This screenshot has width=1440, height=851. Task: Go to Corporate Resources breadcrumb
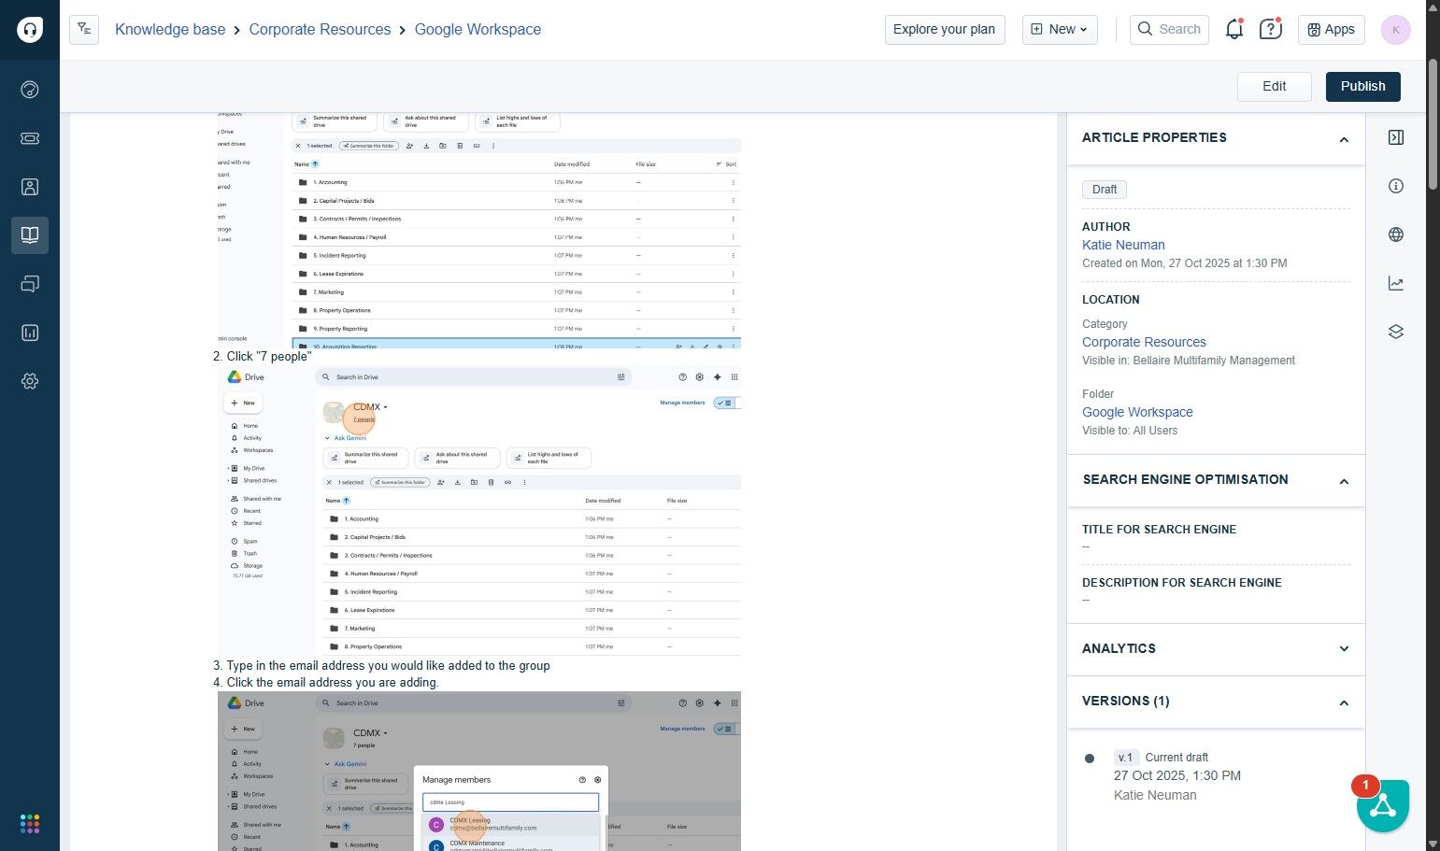pos(320,29)
